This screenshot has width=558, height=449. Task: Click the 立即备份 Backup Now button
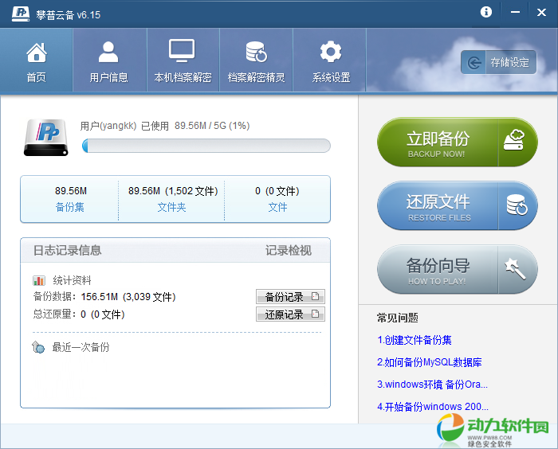coord(457,143)
